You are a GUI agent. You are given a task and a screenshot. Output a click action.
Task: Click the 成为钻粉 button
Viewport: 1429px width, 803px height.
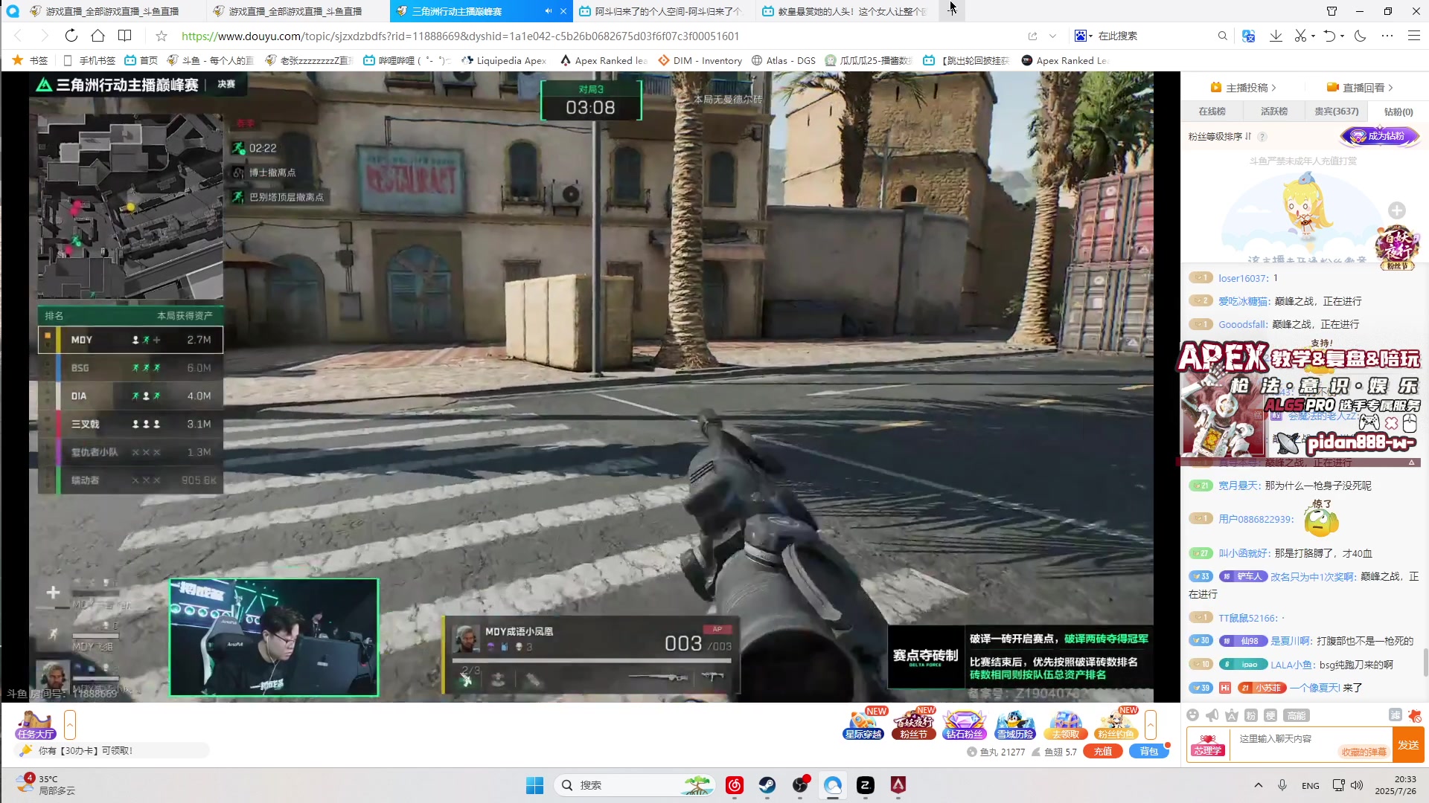click(1379, 136)
